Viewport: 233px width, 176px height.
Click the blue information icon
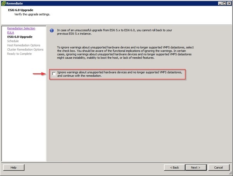tap(52, 31)
